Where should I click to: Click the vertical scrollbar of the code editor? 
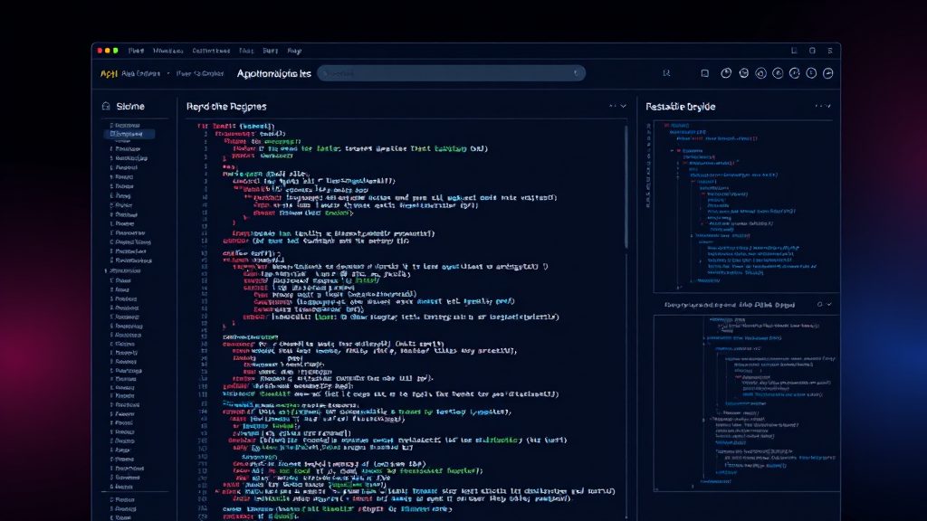(x=626, y=186)
